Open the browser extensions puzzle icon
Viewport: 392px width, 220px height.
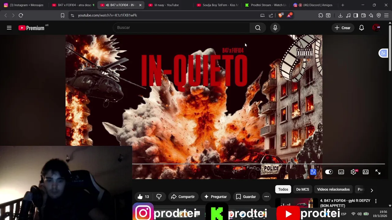coord(321,15)
